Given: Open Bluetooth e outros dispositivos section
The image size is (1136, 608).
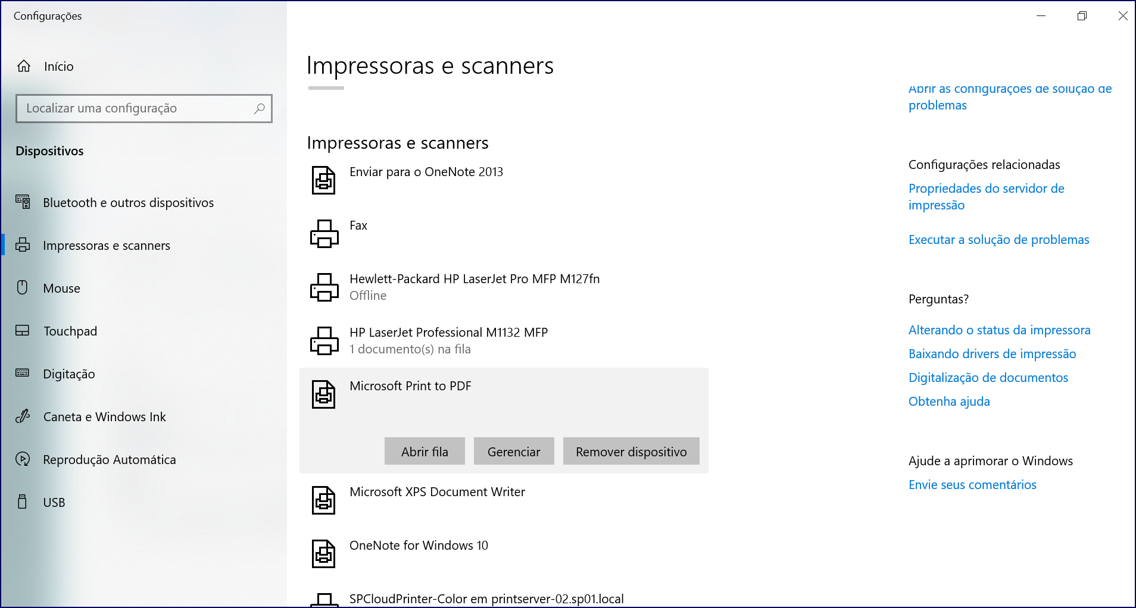Looking at the screenshot, I should pyautogui.click(x=129, y=203).
